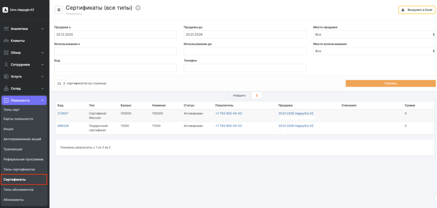Change the certificates per page selector

point(60,84)
